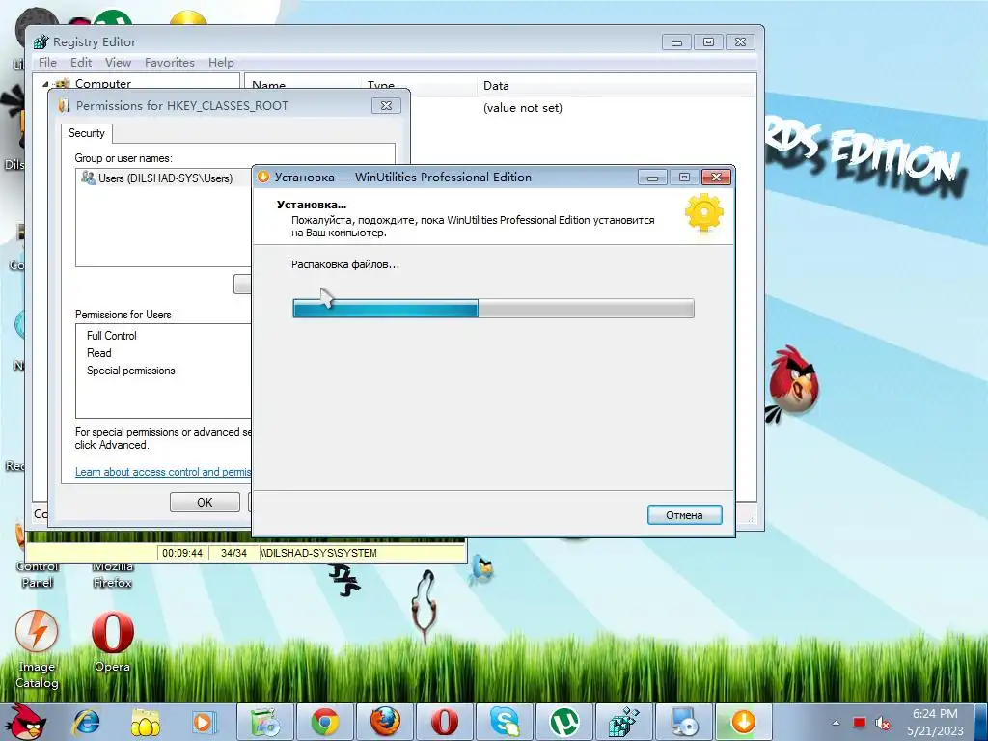Open the File menu in Registry Editor

(x=47, y=63)
